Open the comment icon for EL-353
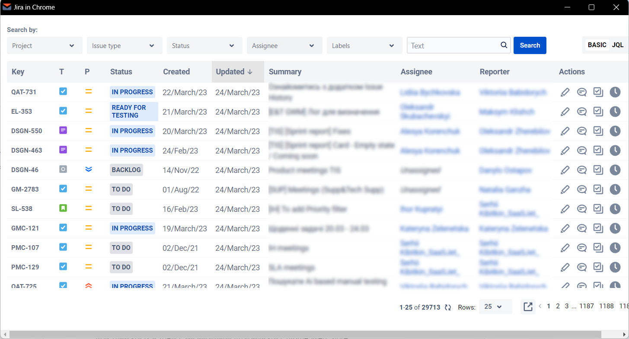The image size is (629, 339). [x=582, y=112]
